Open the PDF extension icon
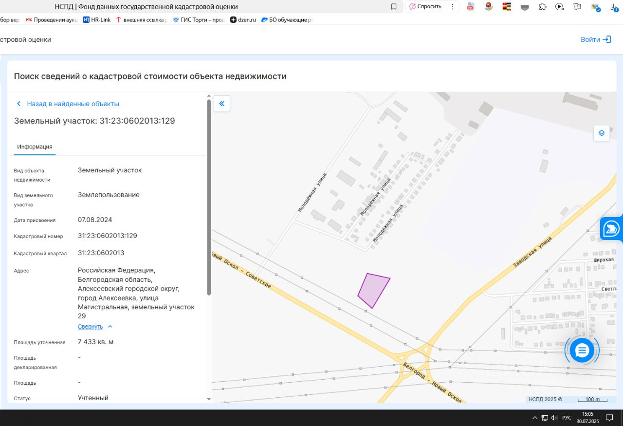Viewport: 623px width, 426px height. pos(470,7)
